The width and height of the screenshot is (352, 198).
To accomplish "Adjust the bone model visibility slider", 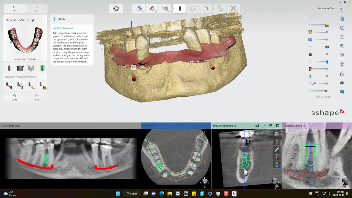I will (318, 25).
